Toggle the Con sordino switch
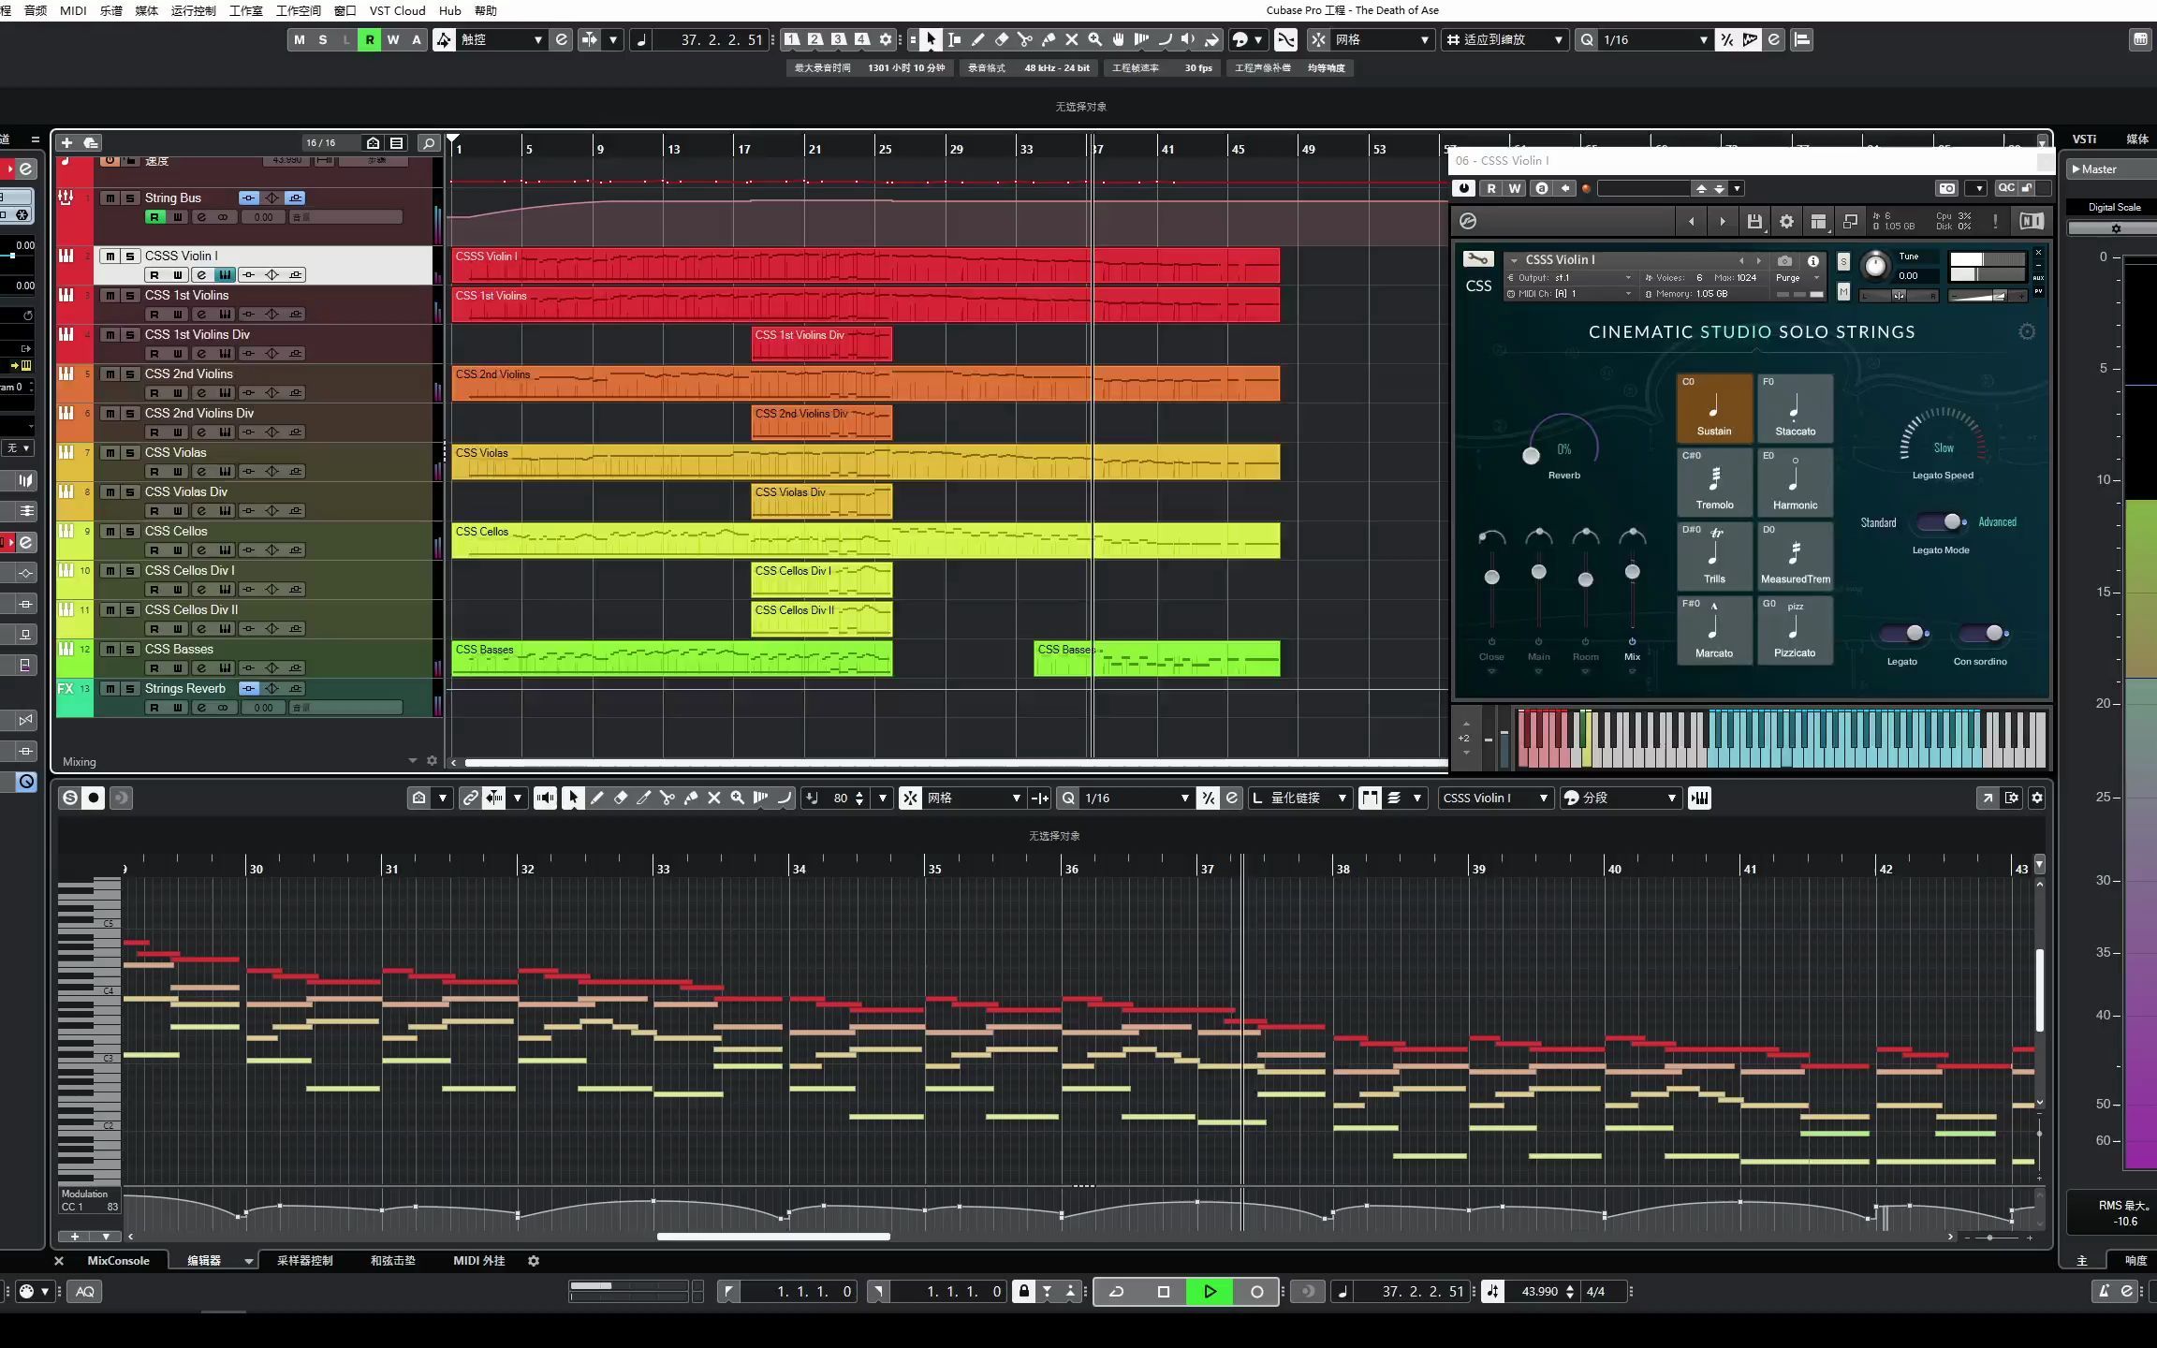This screenshot has height=1348, width=2157. coord(1984,634)
